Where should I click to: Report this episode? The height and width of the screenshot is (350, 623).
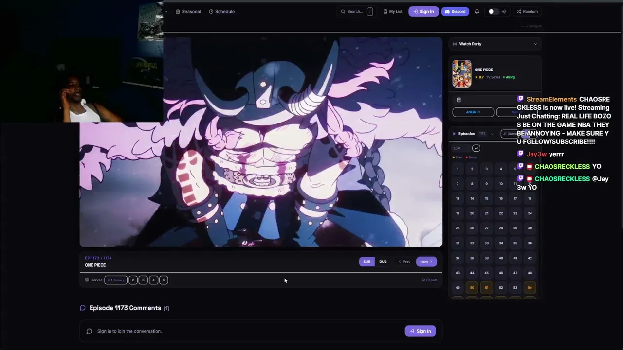point(429,280)
